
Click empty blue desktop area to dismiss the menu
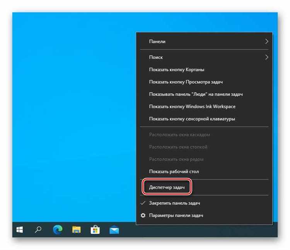coord(70,116)
